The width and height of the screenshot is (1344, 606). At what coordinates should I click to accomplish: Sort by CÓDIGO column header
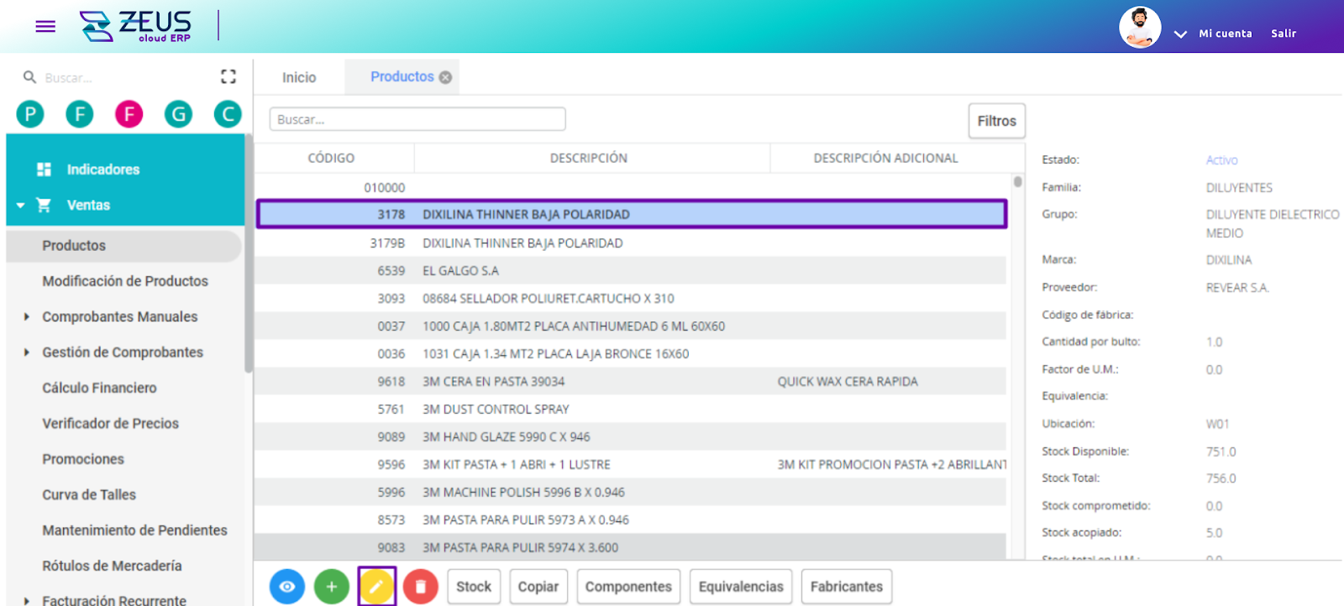coord(331,158)
